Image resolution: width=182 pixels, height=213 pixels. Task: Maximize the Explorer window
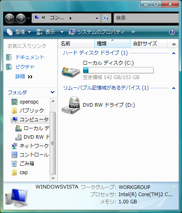(x=156, y=4)
